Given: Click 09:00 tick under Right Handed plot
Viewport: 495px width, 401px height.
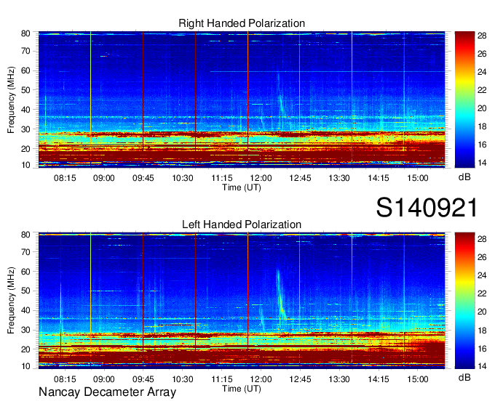Looking at the screenshot, I should coord(104,178).
